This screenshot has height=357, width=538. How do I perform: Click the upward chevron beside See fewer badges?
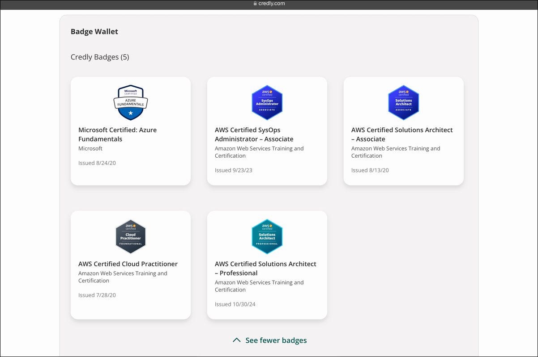[237, 340]
